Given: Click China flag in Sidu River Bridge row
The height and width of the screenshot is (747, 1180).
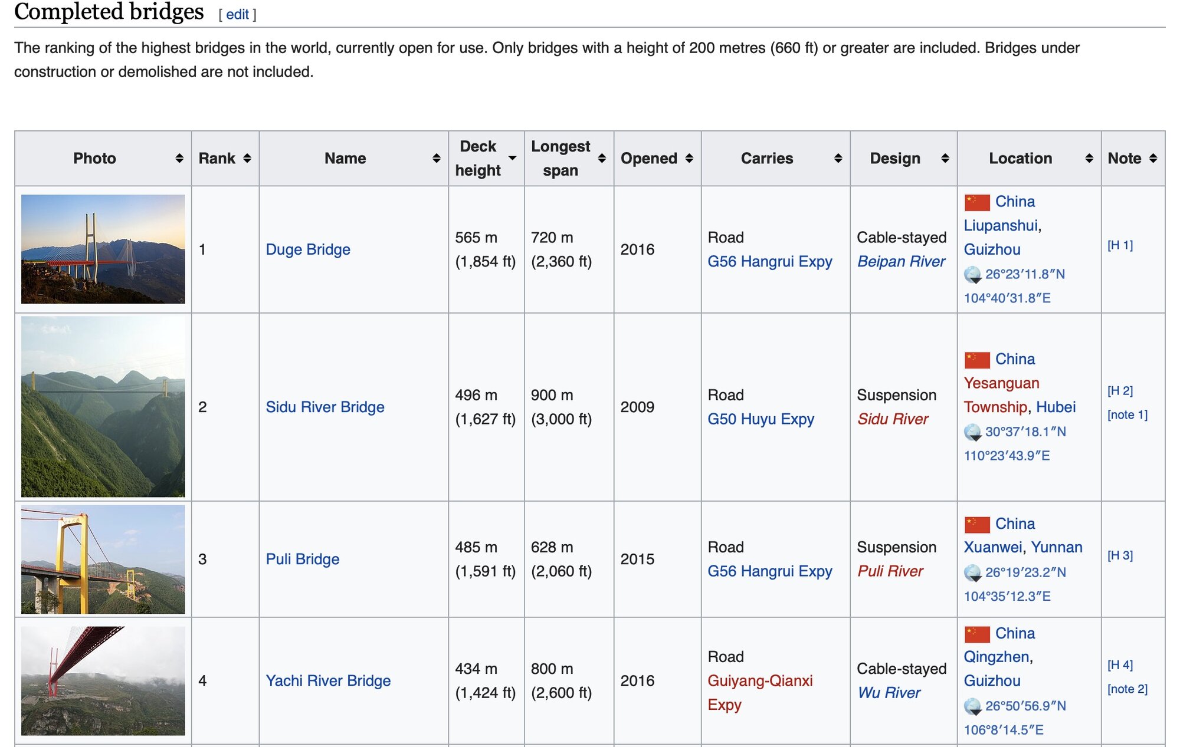Looking at the screenshot, I should tap(977, 360).
